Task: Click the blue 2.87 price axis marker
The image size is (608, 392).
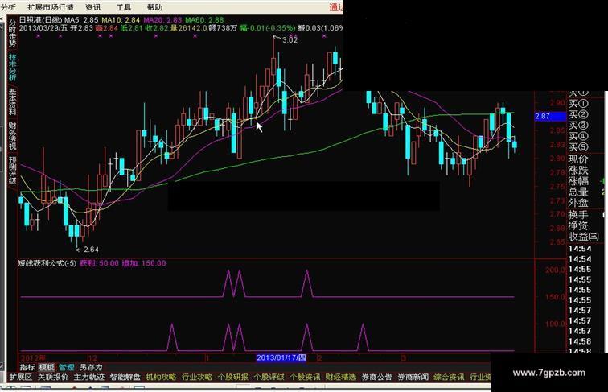Action: (550, 116)
